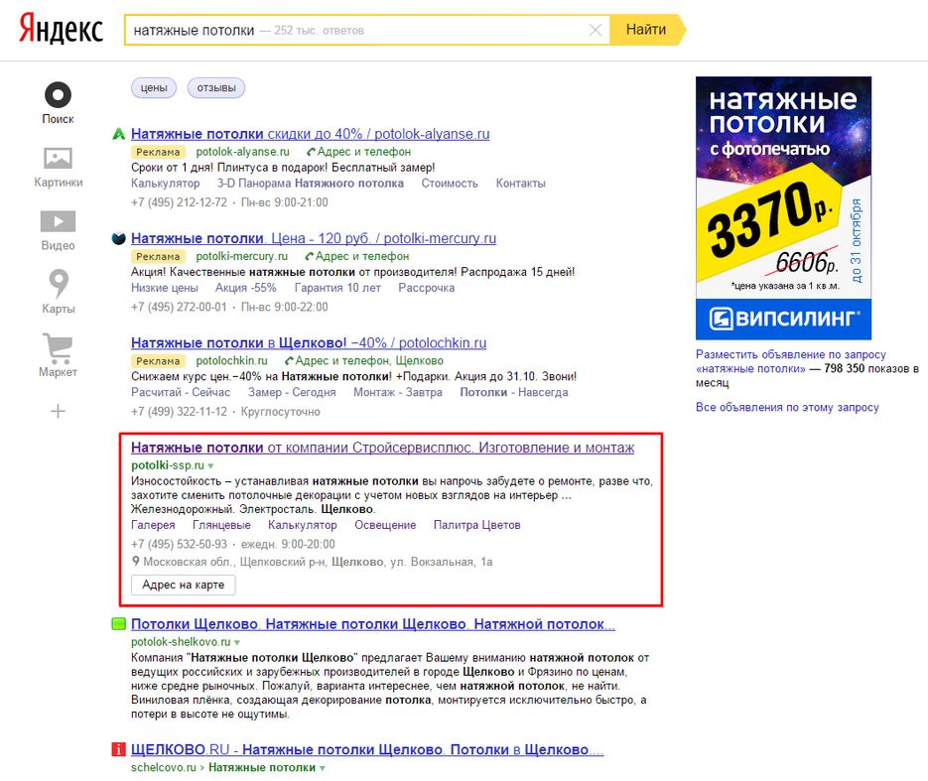Click Адрес и телефон, Щелково link
The height and width of the screenshot is (781, 928).
pos(368,361)
